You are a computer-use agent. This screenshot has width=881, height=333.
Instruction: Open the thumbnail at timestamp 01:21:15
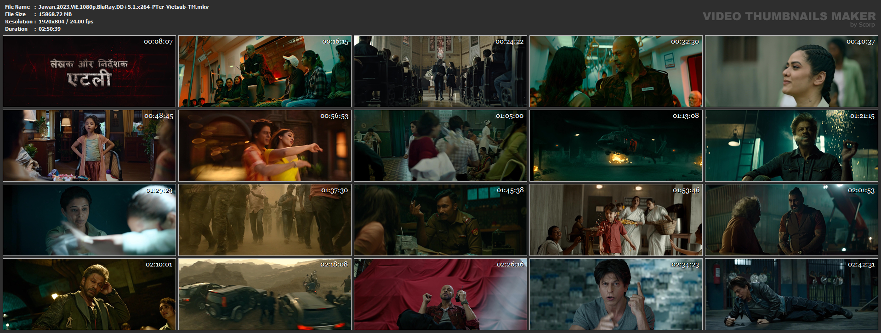coord(792,146)
